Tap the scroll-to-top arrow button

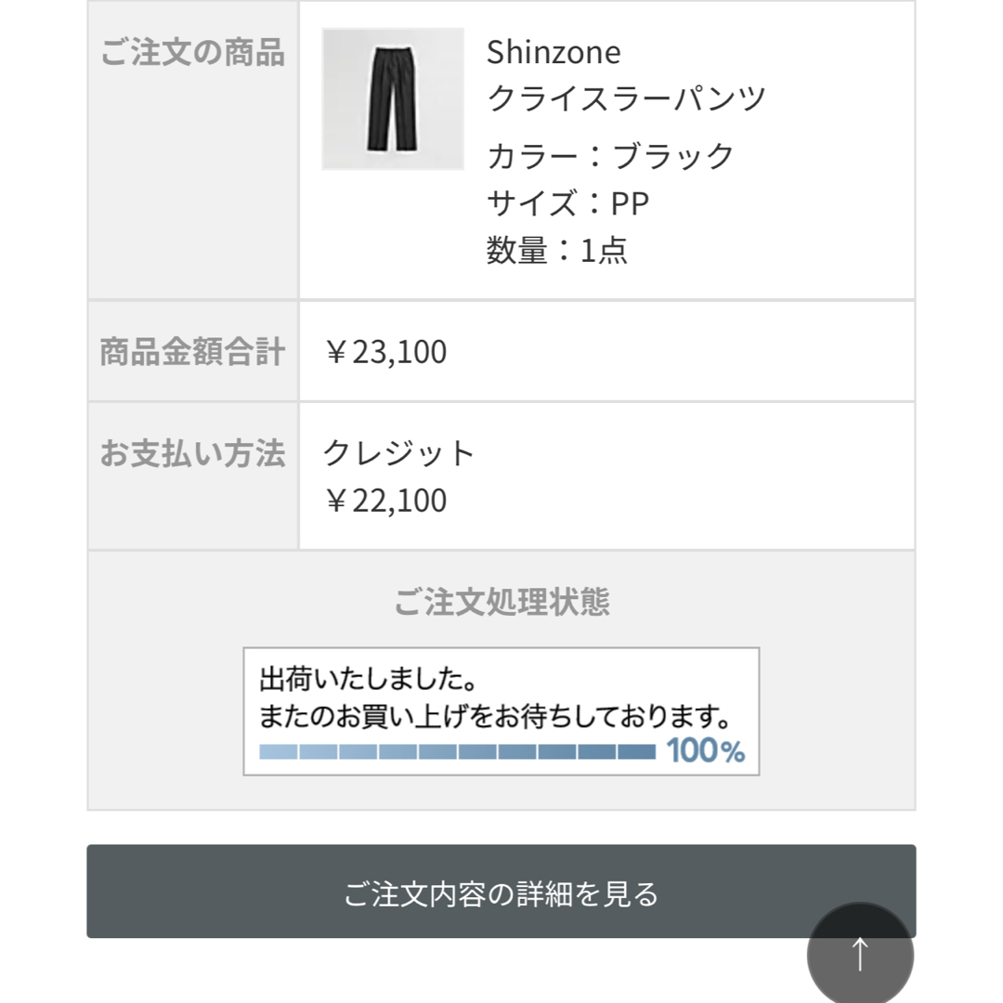click(860, 954)
